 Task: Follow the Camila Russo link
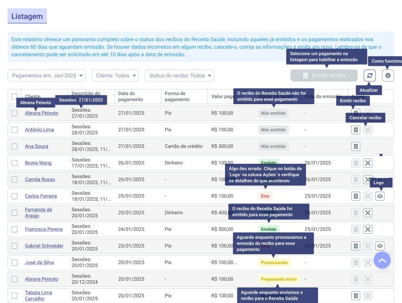click(40, 179)
